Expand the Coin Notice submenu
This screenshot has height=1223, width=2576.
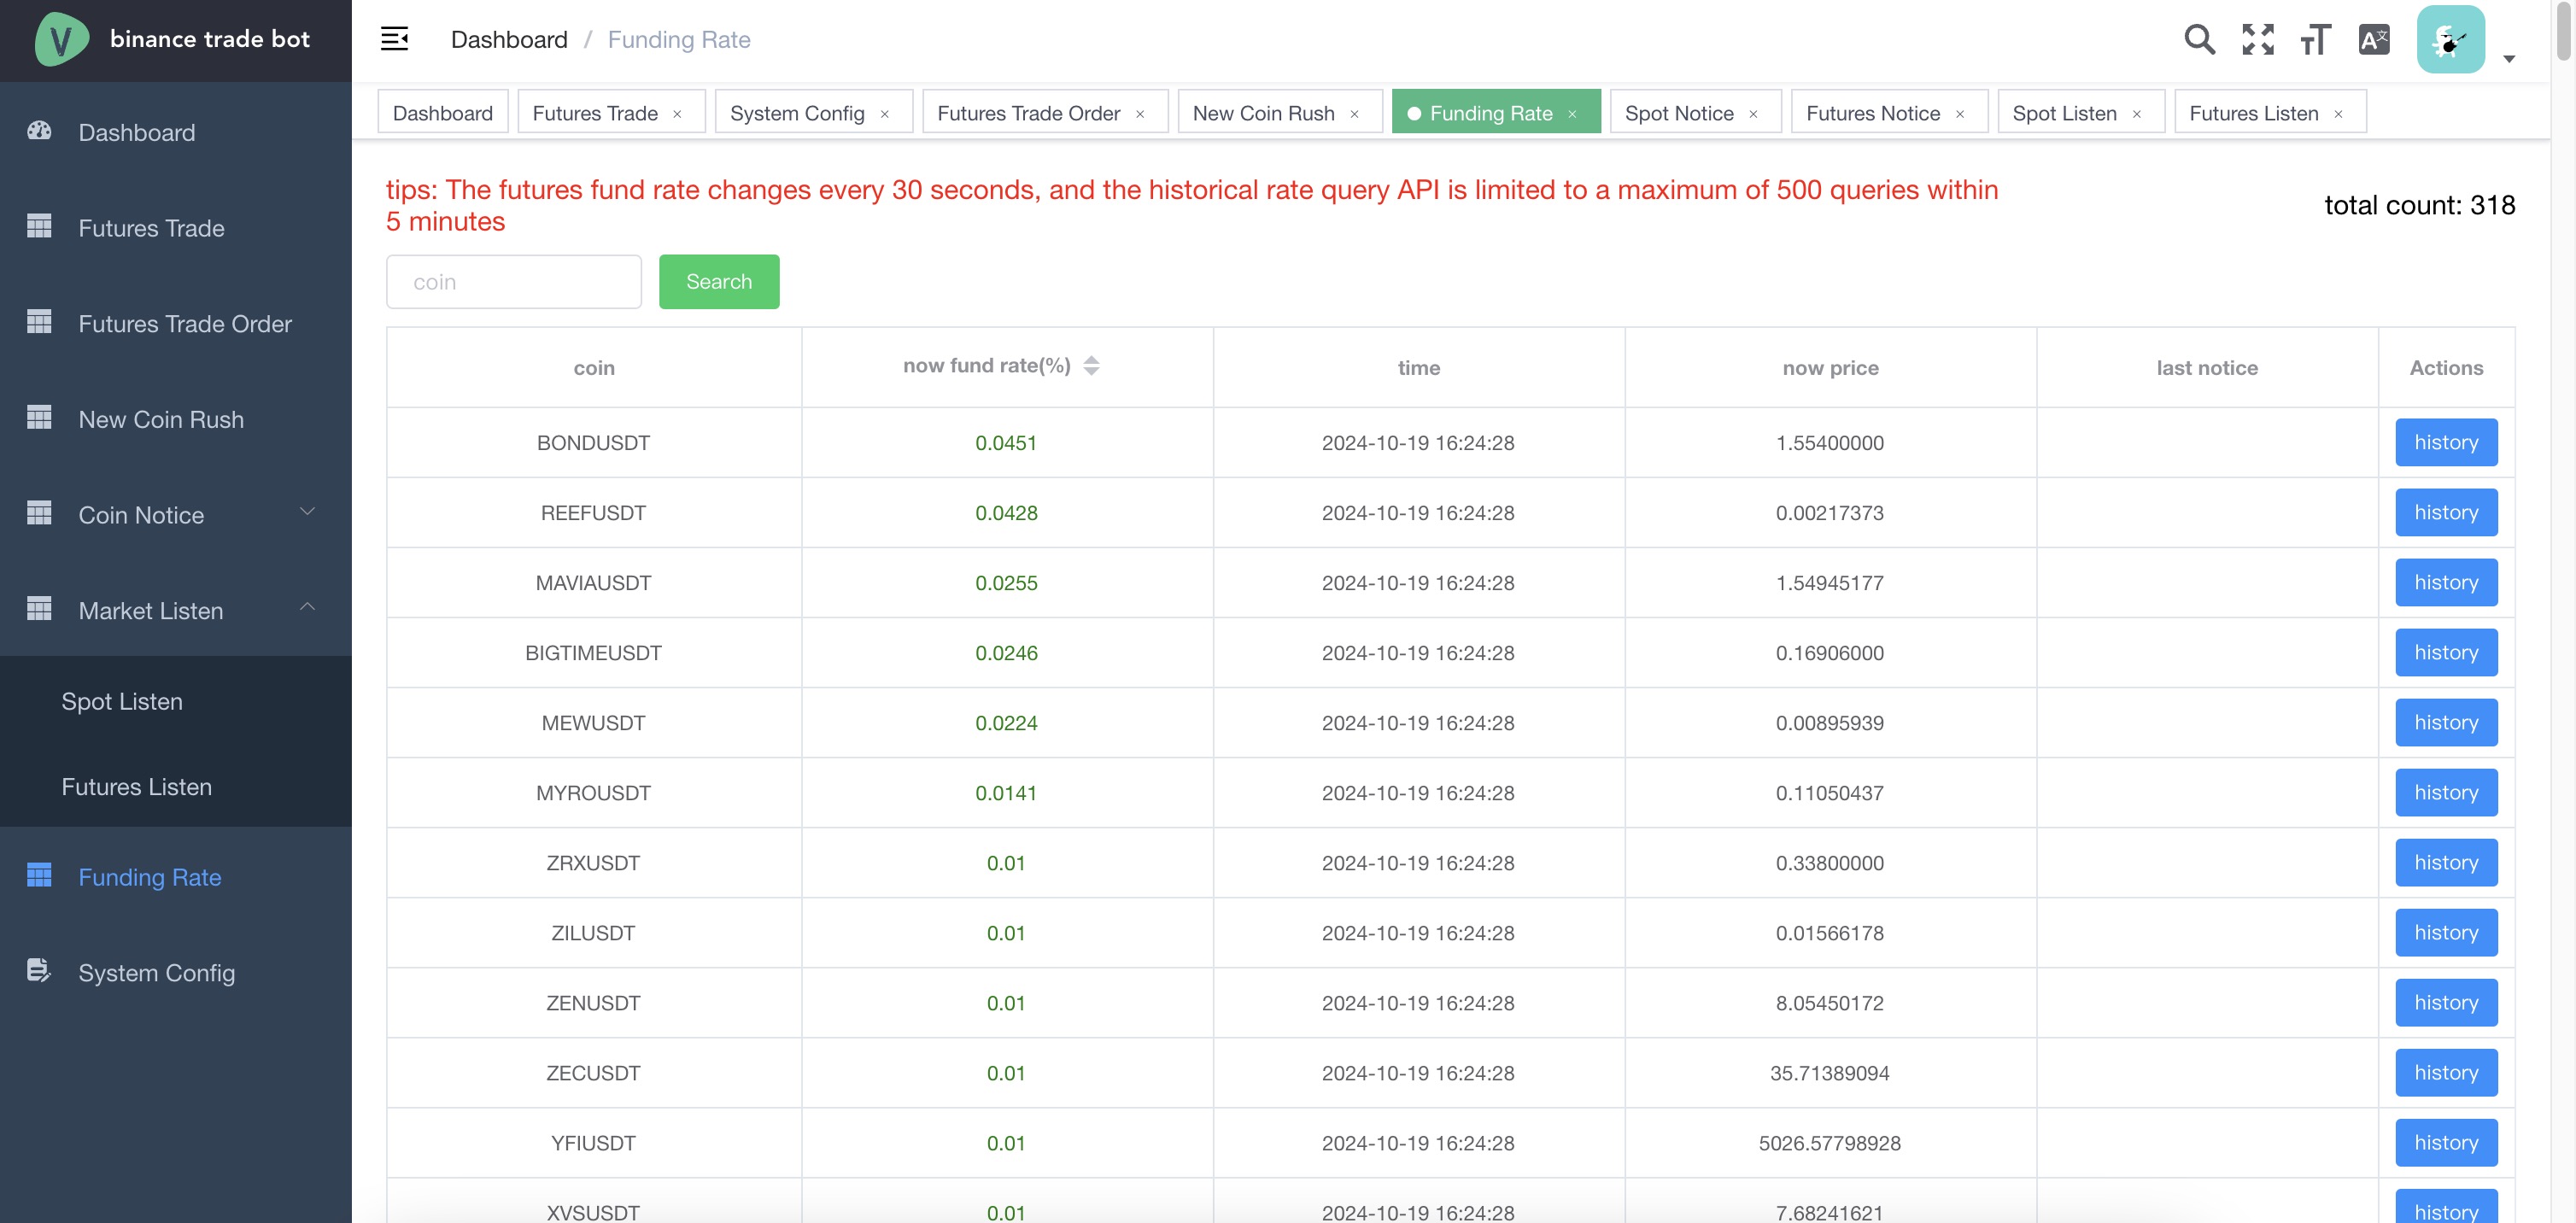tap(307, 513)
